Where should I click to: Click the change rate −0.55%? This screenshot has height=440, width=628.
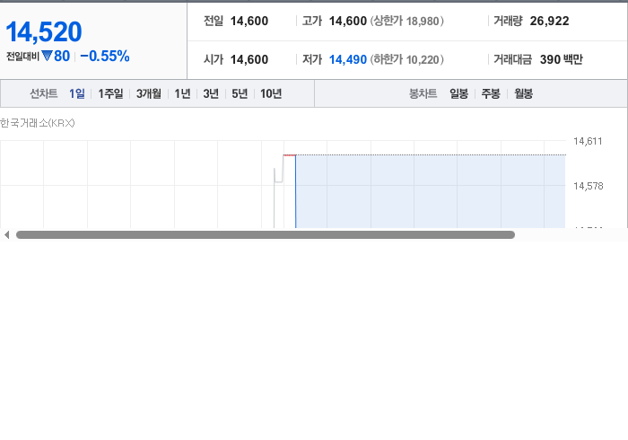pyautogui.click(x=105, y=56)
